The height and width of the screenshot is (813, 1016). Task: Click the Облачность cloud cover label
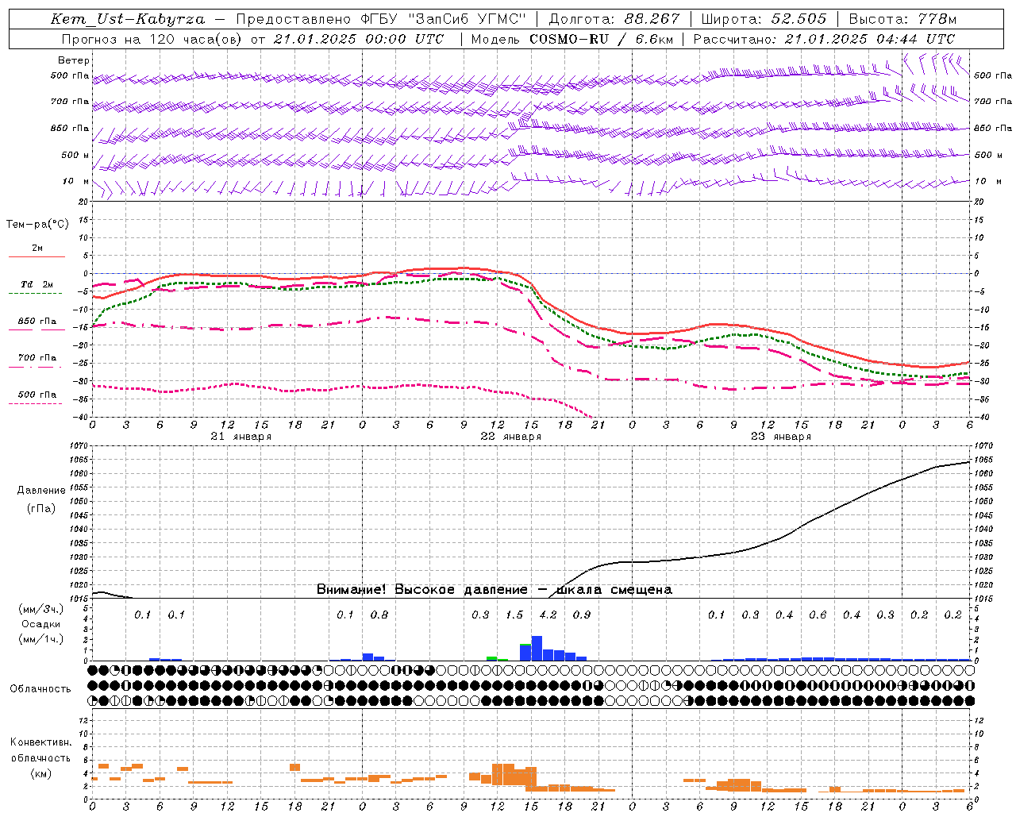point(40,689)
